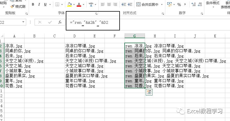Click select-all corner triangle
The width and height of the screenshot is (230, 121).
click(2, 36)
